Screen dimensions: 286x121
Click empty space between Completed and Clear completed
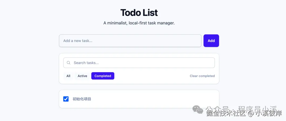(151, 76)
